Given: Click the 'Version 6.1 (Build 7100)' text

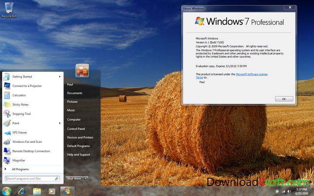Looking at the screenshot, I should 210,42.
